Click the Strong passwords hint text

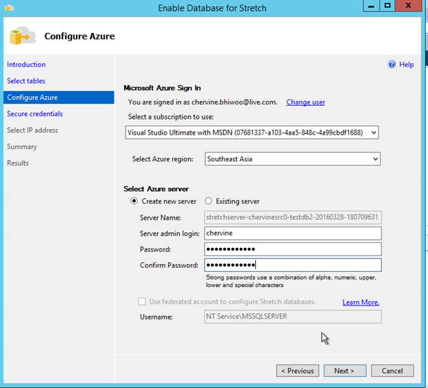[292, 281]
